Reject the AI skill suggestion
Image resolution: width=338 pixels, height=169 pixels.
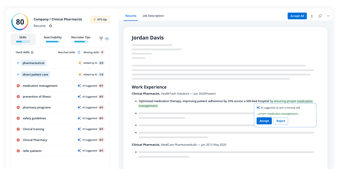281,121
